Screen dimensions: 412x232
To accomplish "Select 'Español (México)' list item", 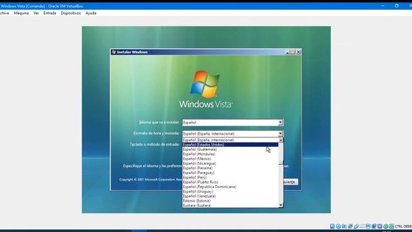I will [x=230, y=159].
